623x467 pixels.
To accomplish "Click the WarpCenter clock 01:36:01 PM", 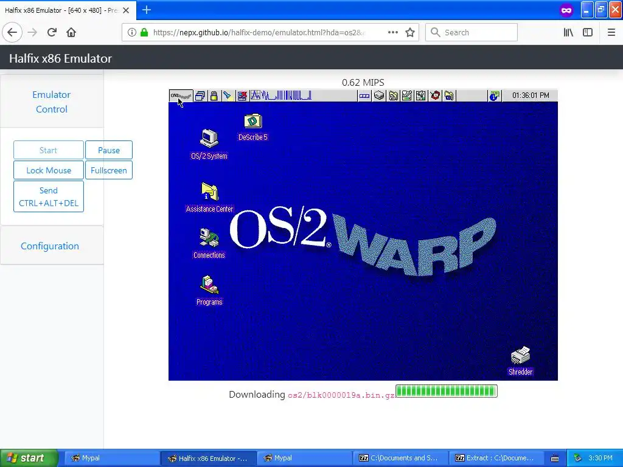I will click(531, 95).
